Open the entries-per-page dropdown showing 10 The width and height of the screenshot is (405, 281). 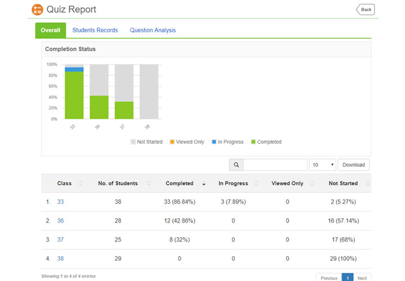(322, 165)
